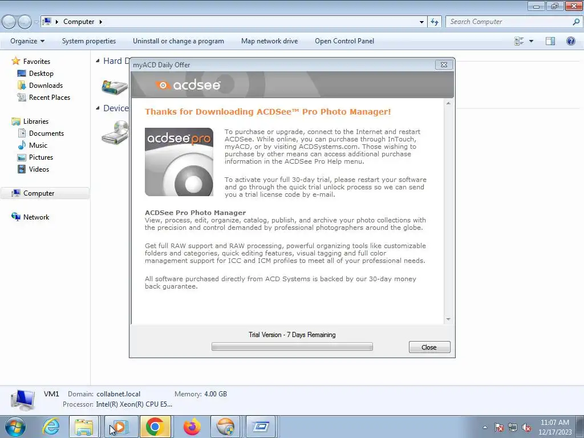Image resolution: width=584 pixels, height=438 pixels.
Task: Open address bar history dropdown
Action: [421, 22]
